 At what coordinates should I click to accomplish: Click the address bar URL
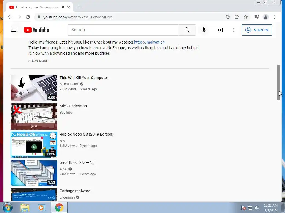pos(78,17)
